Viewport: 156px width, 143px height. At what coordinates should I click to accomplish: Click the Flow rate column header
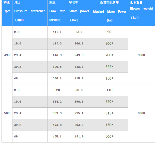pos(57,11)
